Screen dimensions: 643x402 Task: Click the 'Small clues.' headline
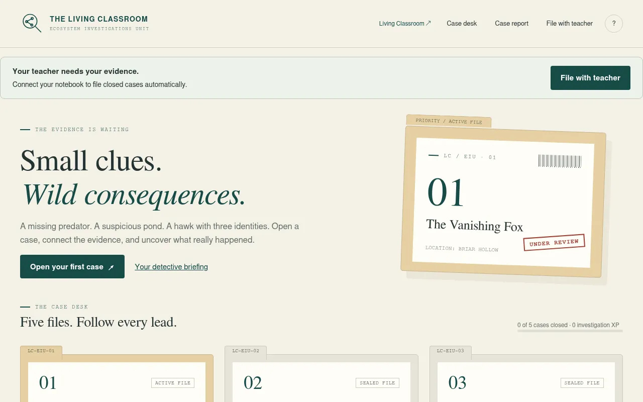(x=91, y=161)
